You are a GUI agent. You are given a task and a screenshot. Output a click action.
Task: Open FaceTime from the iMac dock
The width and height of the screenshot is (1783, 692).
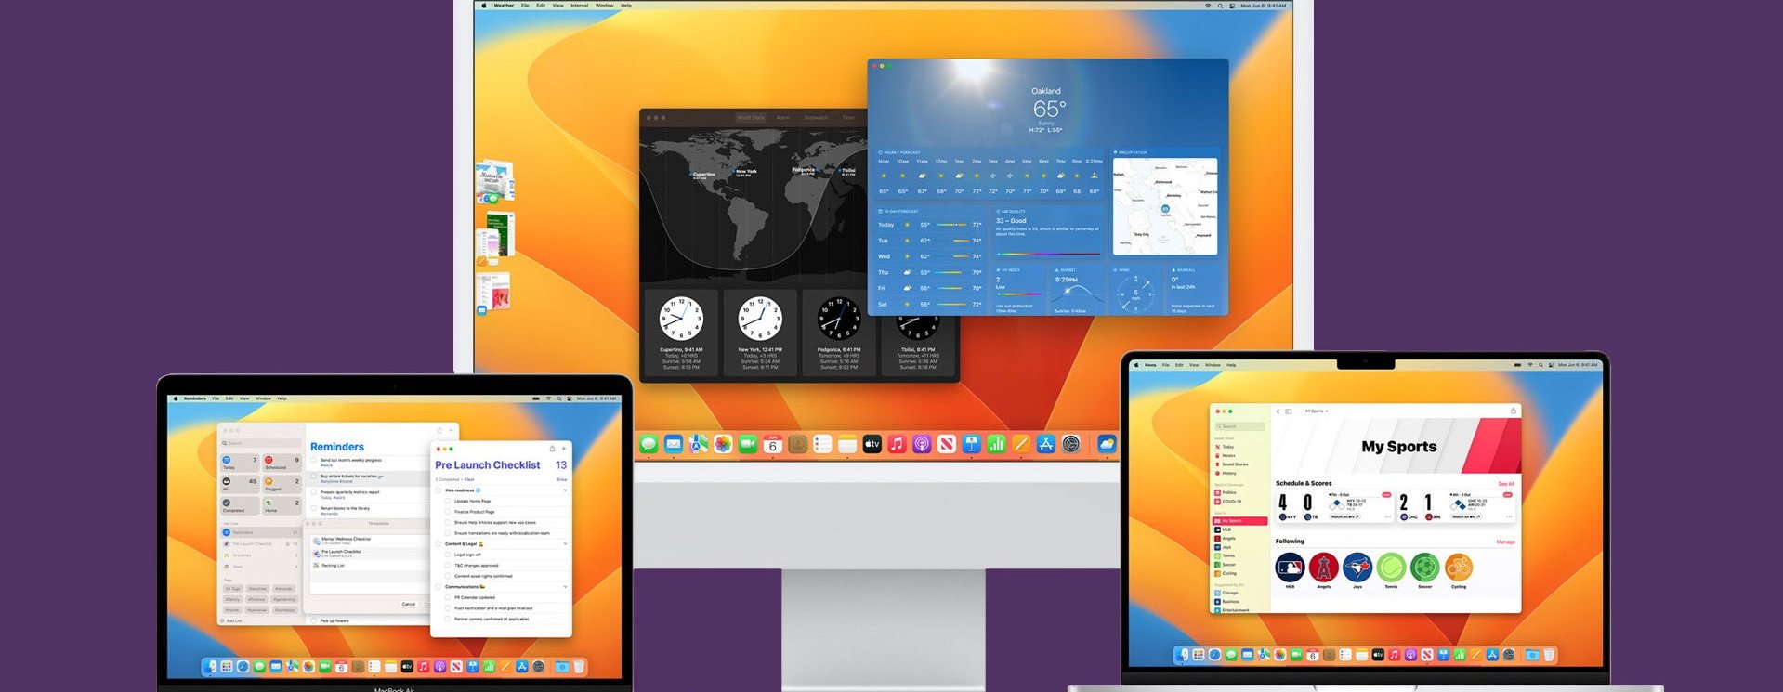click(x=748, y=445)
